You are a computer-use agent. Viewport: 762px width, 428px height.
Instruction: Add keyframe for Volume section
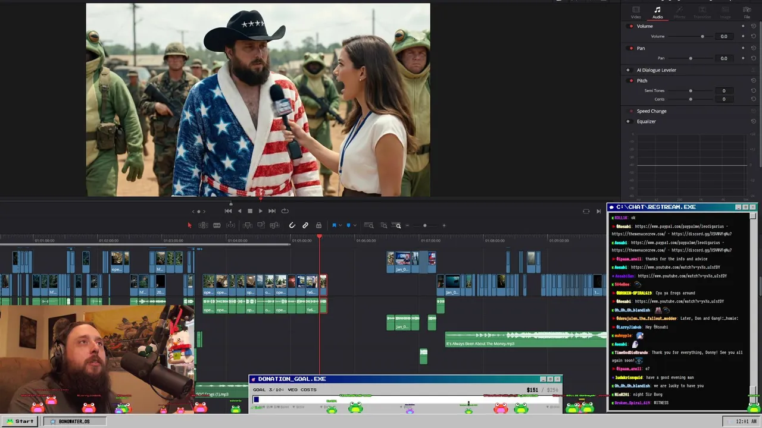tap(743, 26)
